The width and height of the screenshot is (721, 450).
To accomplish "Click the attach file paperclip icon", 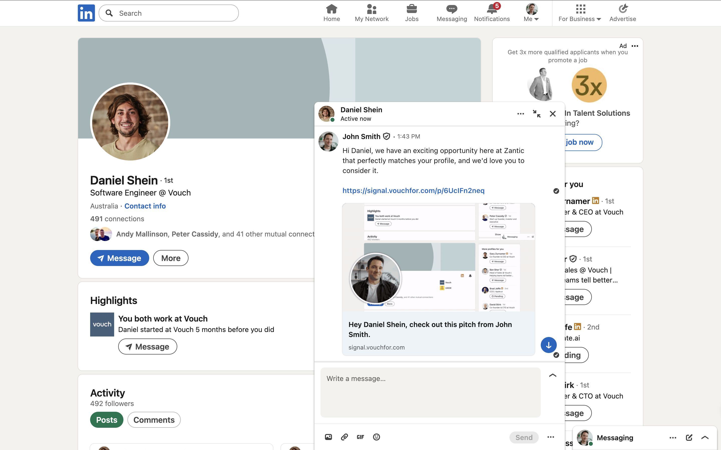I will coord(344,437).
